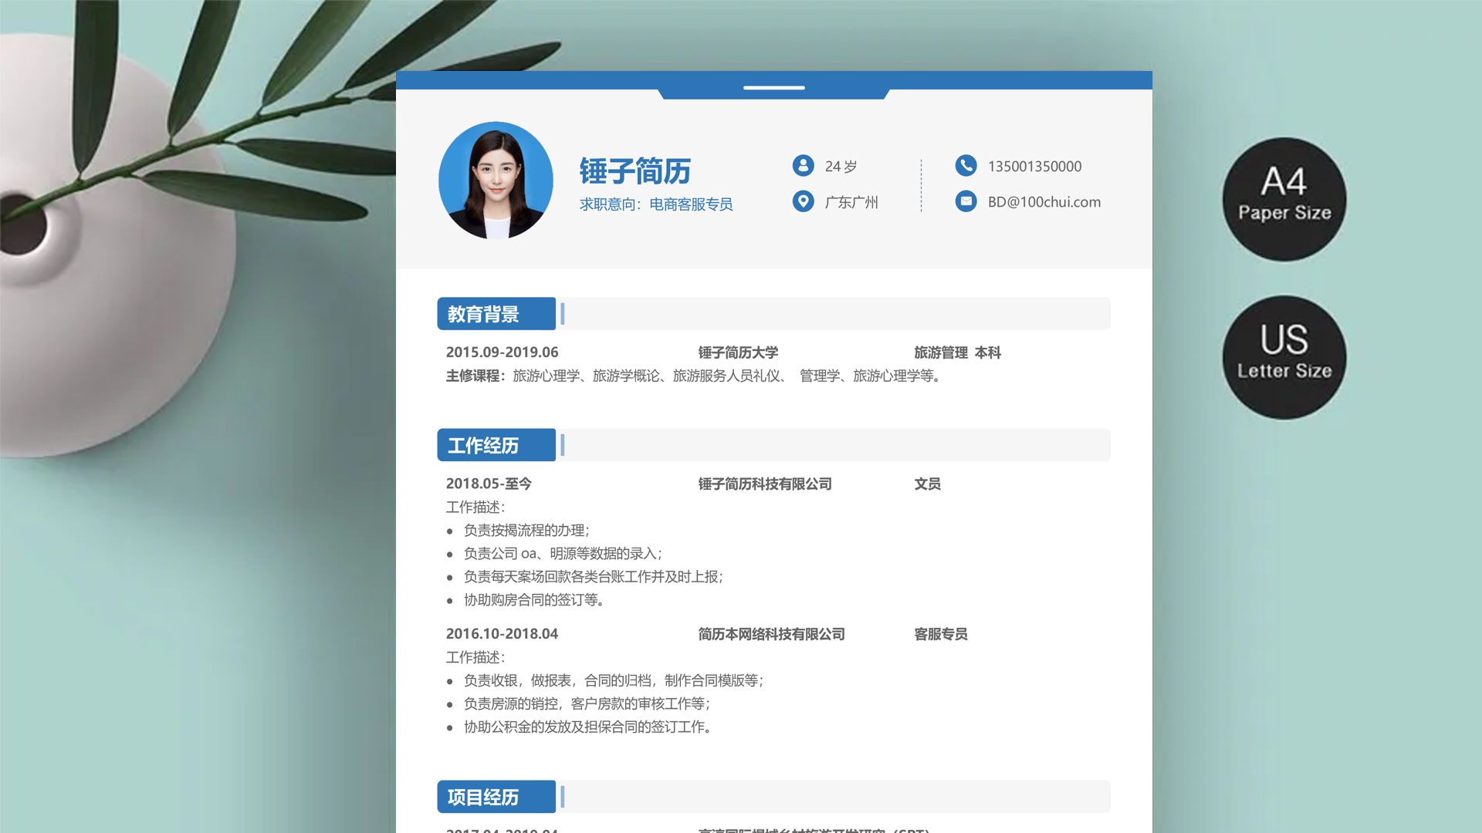Click the name 锤子简历 heading

pyautogui.click(x=634, y=170)
